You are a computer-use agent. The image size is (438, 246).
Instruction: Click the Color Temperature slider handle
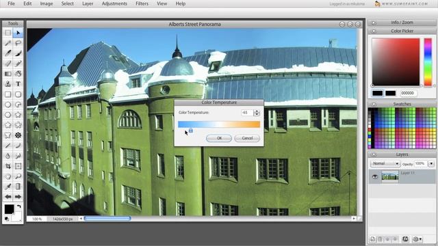(x=191, y=131)
